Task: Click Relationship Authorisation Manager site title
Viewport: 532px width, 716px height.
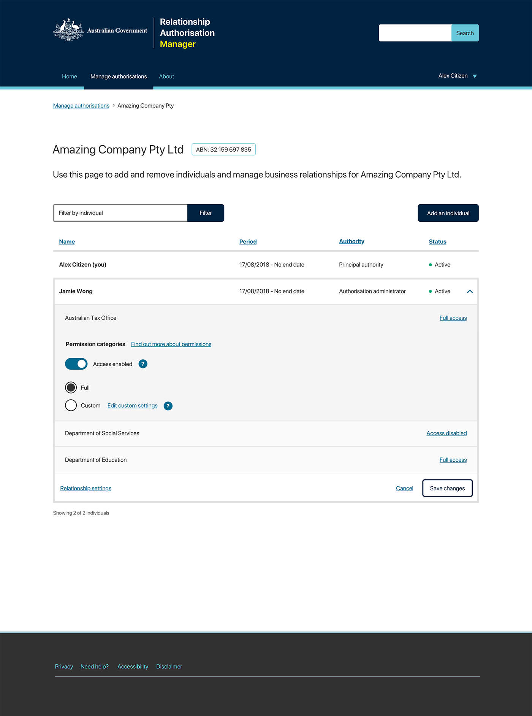Action: pyautogui.click(x=187, y=33)
